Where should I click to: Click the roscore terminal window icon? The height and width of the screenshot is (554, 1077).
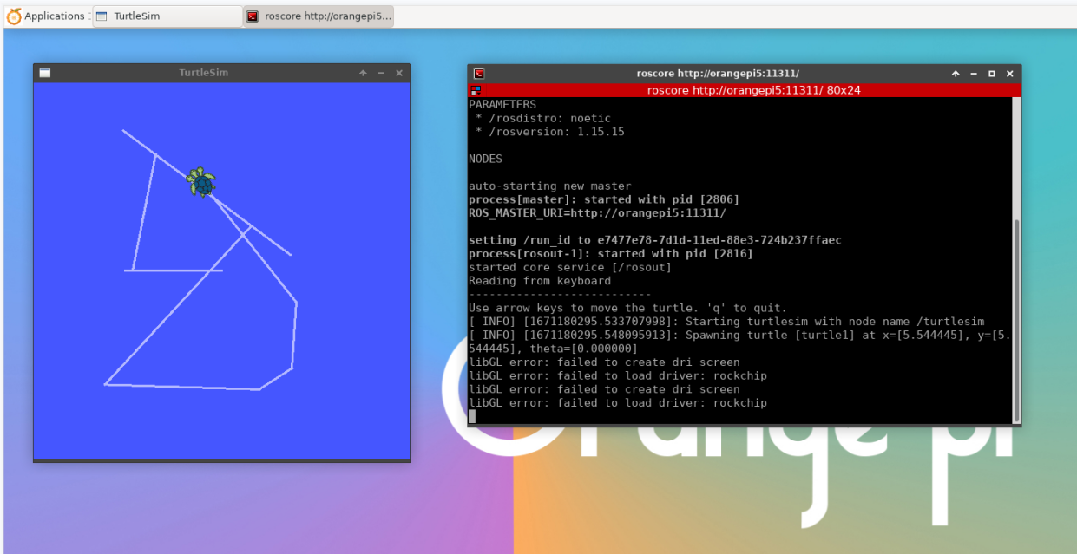(x=479, y=74)
